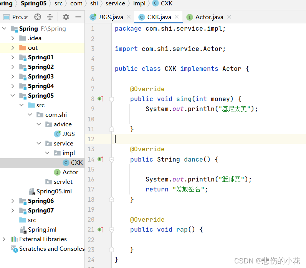Viewport: 306px width, 268px height.
Task: Select the servlet package
Action: pyautogui.click(x=59, y=181)
